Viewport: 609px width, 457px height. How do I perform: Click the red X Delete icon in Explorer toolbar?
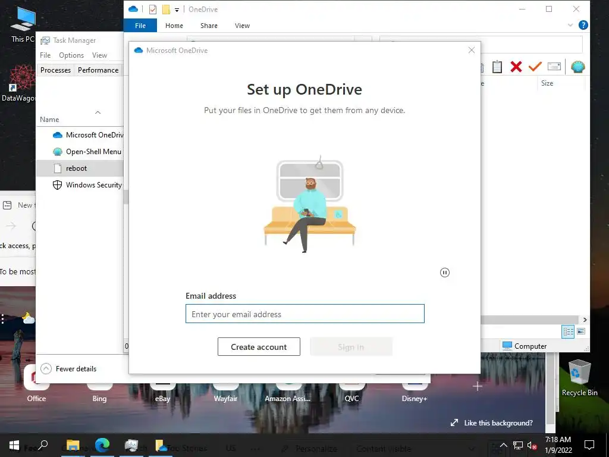coord(516,67)
